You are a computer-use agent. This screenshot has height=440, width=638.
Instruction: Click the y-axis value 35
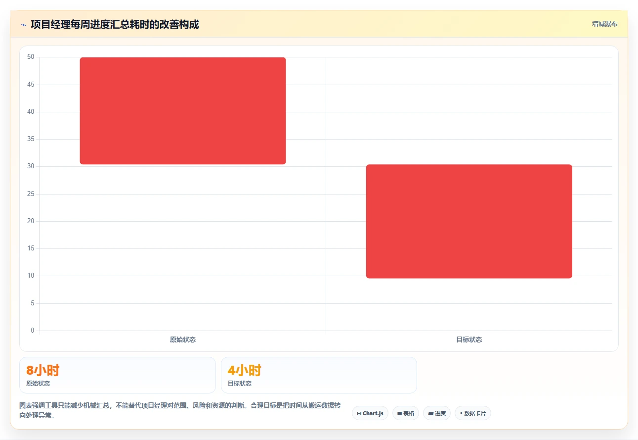click(x=31, y=139)
